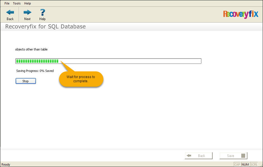Click the 'Saving Progress: 0% Saved' text

pyautogui.click(x=35, y=71)
